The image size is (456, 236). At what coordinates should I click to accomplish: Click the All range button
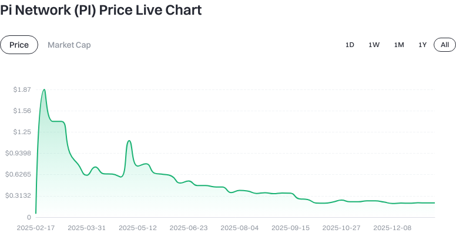click(444, 45)
